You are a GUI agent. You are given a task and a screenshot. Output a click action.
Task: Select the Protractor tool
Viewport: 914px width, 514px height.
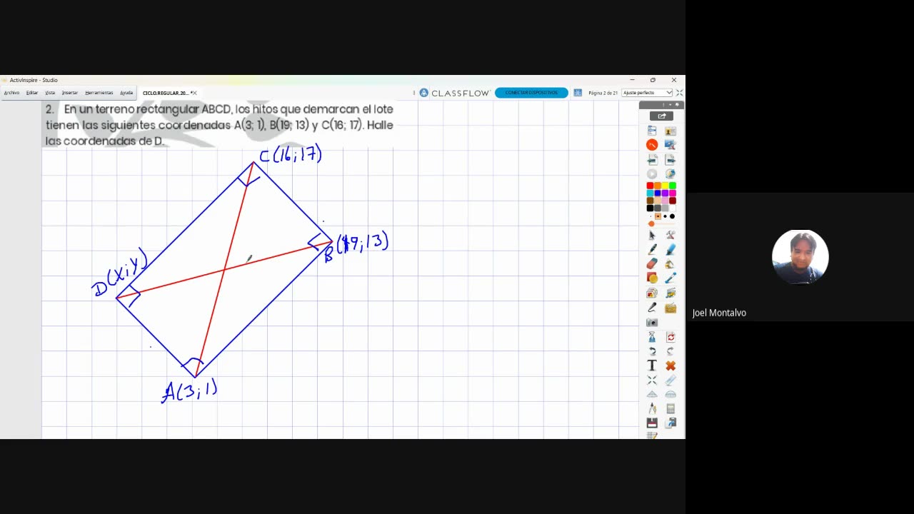point(671,394)
